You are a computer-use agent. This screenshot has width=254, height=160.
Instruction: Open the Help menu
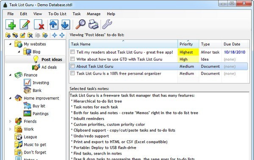[111, 14]
